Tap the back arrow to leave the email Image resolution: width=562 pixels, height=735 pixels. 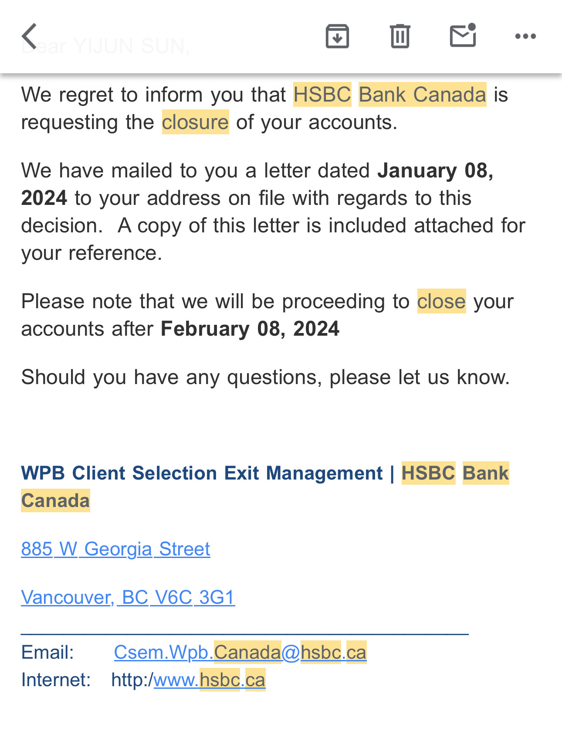coord(29,36)
